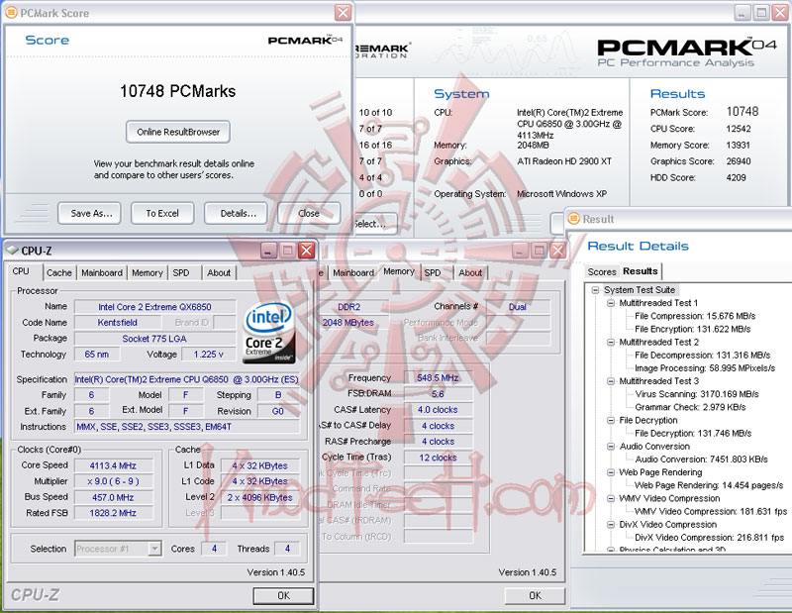Open the Online ResultBrowser
Image resolution: width=792 pixels, height=613 pixels.
[178, 132]
